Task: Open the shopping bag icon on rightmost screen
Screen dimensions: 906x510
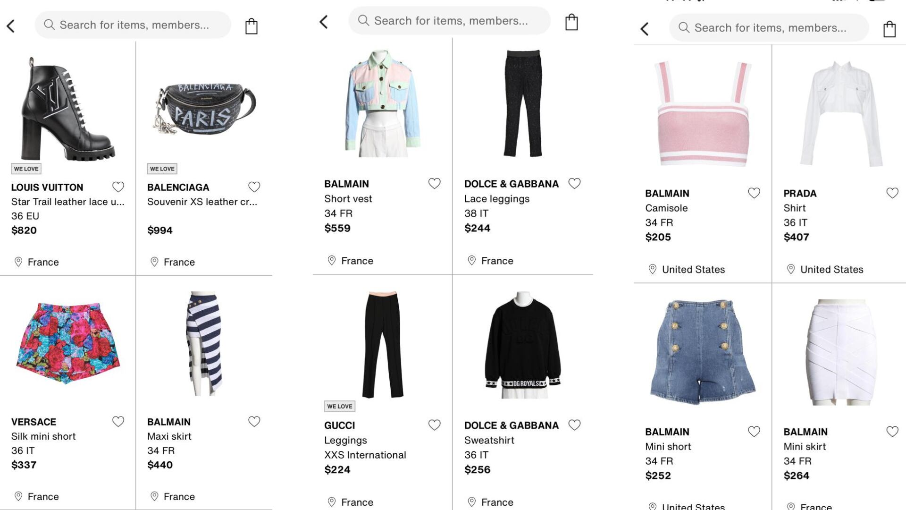Action: (x=889, y=28)
